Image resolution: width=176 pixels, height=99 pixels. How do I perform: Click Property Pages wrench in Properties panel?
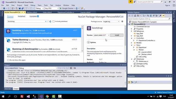coord(136,82)
